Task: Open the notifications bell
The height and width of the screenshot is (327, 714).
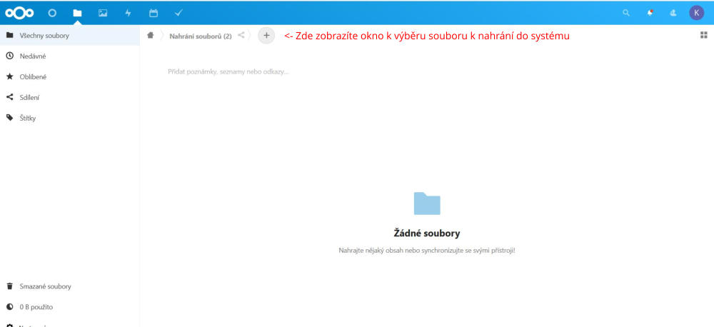Action: point(650,13)
